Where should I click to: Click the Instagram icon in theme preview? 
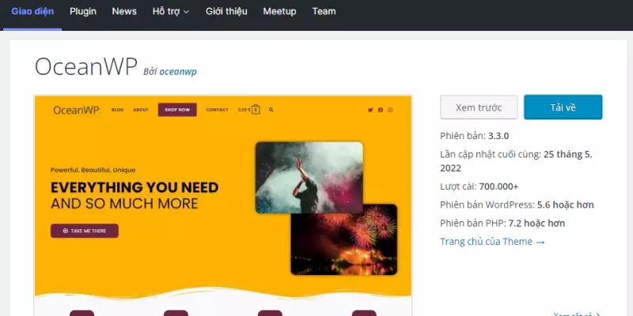pos(390,110)
